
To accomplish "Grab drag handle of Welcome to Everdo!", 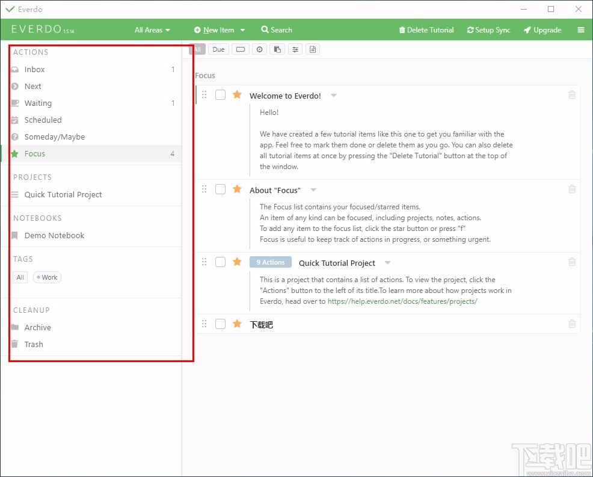I will point(204,94).
